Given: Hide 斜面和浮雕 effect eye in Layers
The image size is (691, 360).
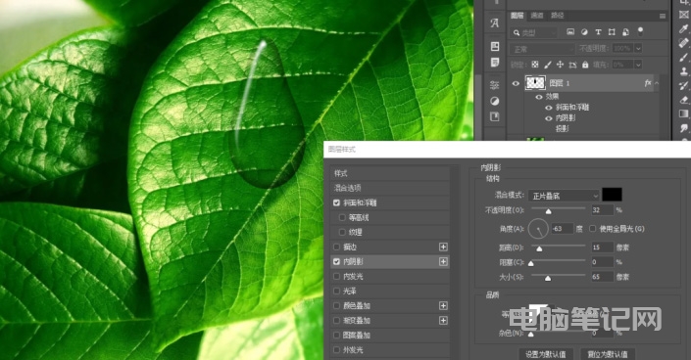Looking at the screenshot, I should (549, 108).
